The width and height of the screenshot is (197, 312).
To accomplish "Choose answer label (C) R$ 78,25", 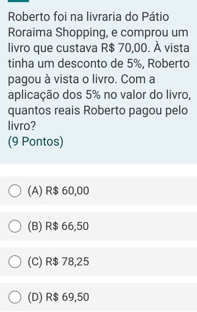I will [x=58, y=262].
